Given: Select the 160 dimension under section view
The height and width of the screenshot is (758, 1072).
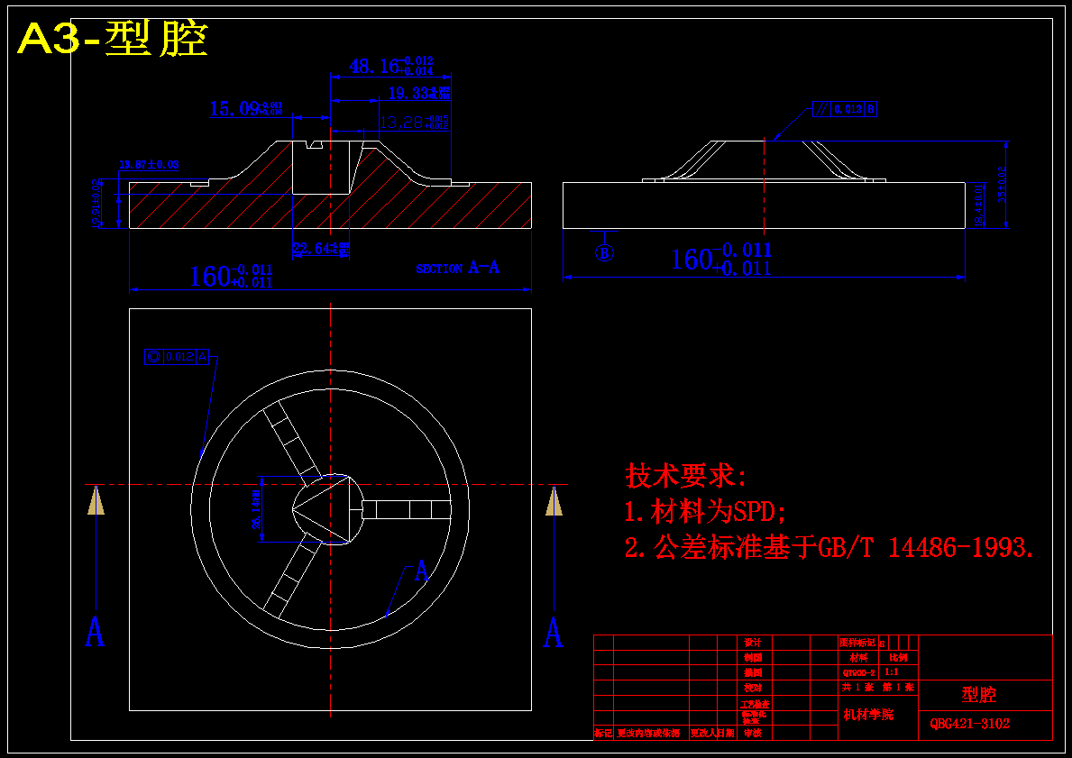Looking at the screenshot, I should (x=231, y=276).
